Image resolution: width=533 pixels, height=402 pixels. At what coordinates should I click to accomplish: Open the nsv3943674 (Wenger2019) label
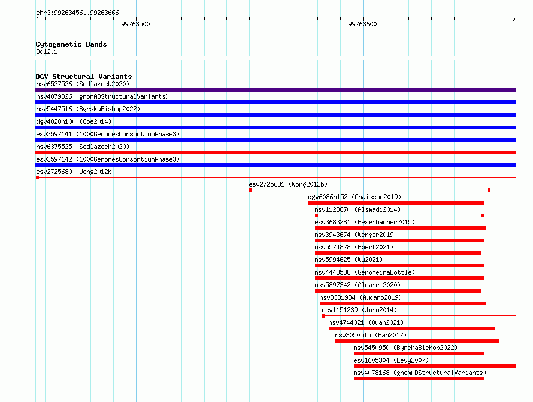click(356, 234)
